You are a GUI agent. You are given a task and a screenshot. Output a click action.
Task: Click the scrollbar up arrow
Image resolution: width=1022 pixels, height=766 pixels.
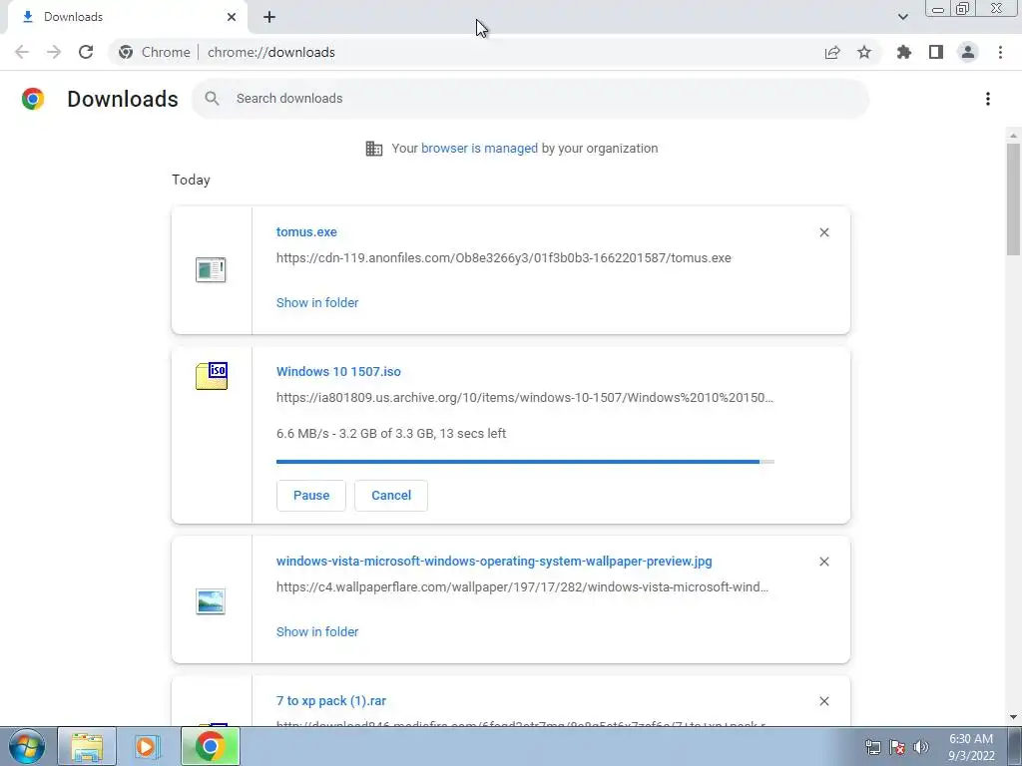coord(1013,135)
